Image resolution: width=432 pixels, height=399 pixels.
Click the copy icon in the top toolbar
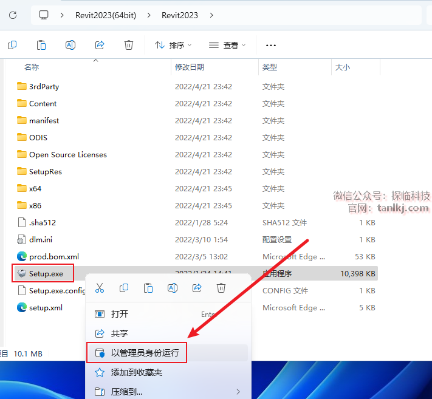[12, 45]
